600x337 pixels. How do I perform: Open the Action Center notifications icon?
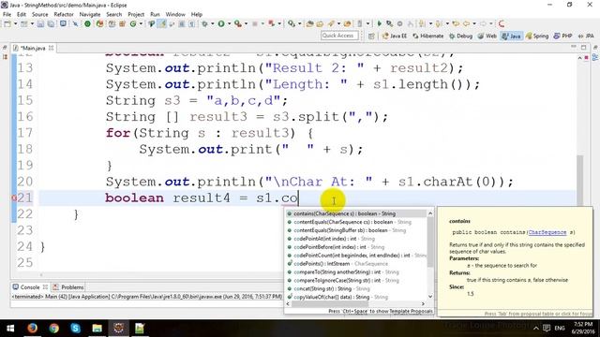pos(547,328)
